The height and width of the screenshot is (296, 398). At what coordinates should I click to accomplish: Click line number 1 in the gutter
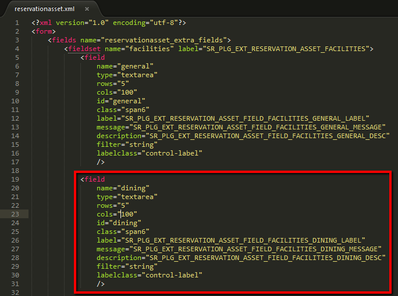17,23
